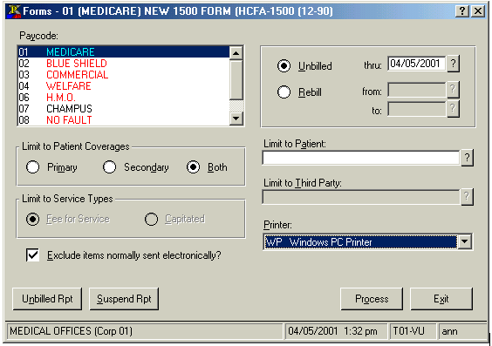
Task: Select paycode 08 NO FAULT
Action: [124, 119]
